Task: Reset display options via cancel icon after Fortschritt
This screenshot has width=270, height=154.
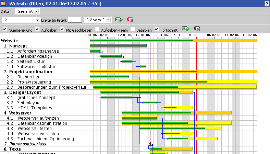Action: pyautogui.click(x=197, y=29)
